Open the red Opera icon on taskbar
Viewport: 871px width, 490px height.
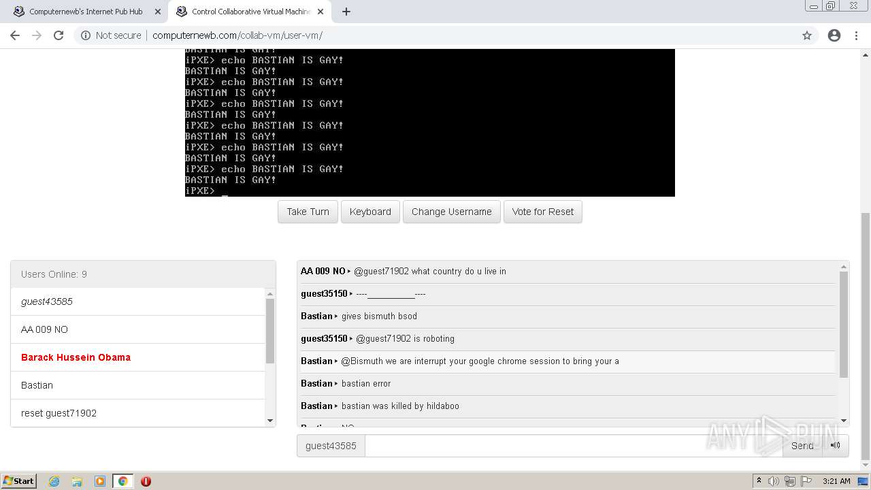(x=146, y=481)
